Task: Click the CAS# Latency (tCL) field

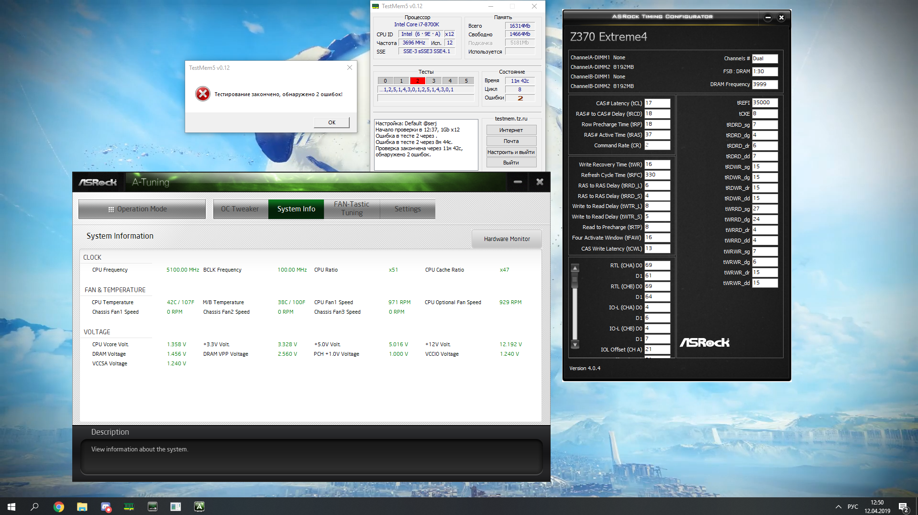Action: (x=657, y=103)
